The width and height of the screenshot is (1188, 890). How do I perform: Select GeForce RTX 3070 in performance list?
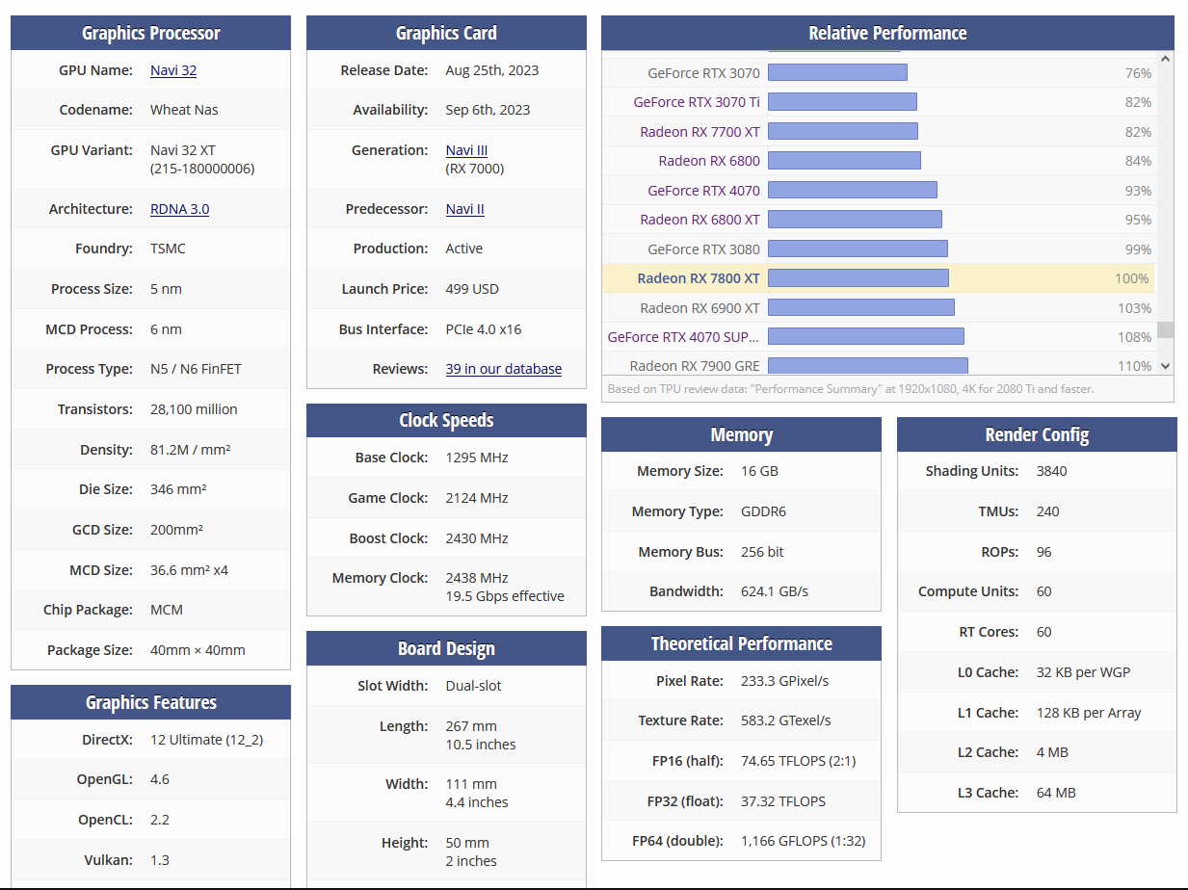pos(703,73)
